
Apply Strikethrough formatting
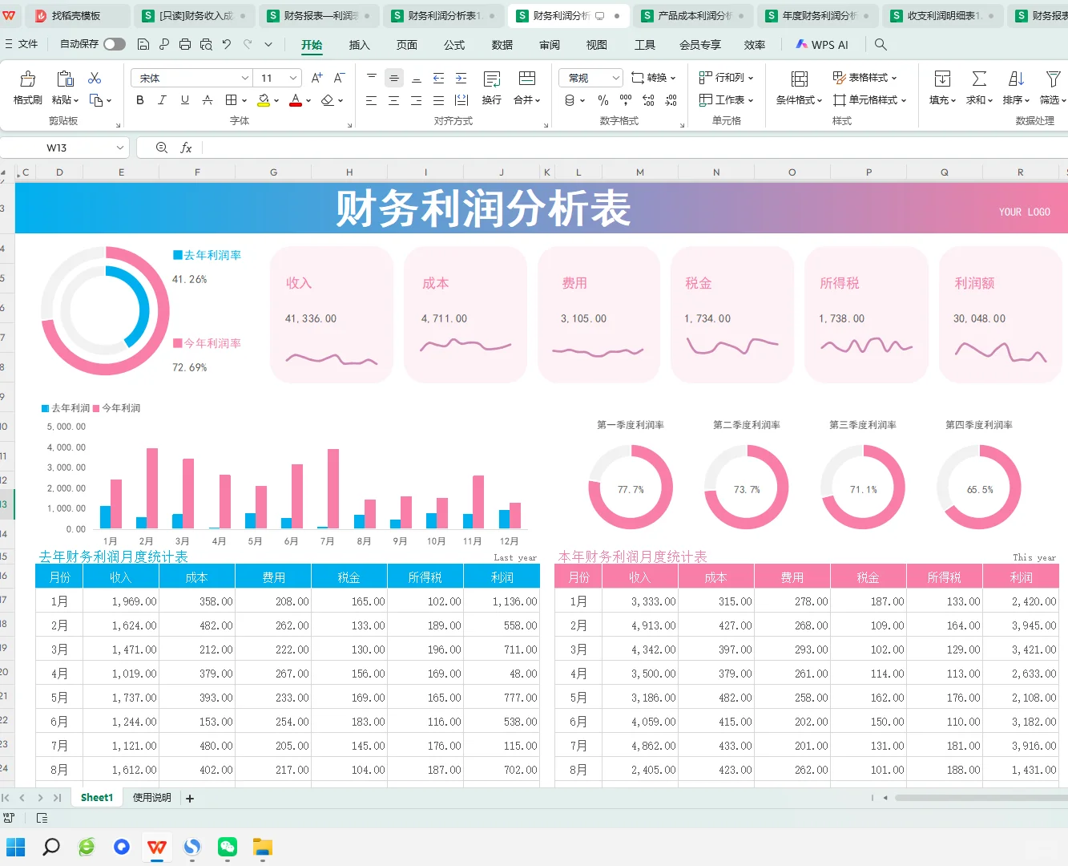[208, 100]
